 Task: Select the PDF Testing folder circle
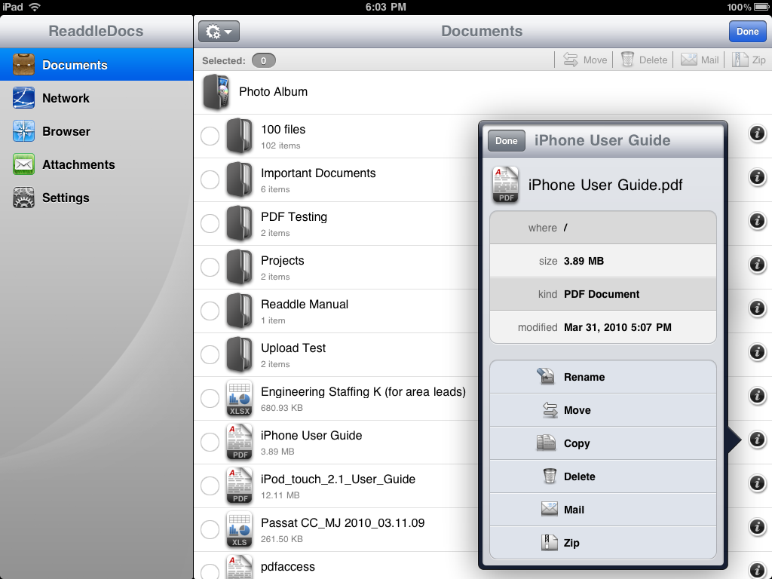[210, 223]
